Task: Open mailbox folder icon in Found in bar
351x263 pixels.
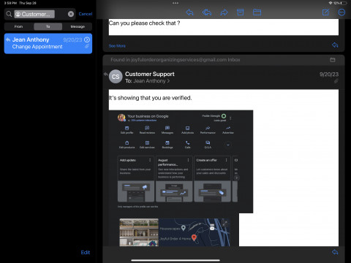Action: (333, 60)
